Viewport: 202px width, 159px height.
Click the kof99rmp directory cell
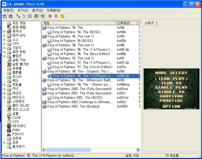tap(124, 85)
